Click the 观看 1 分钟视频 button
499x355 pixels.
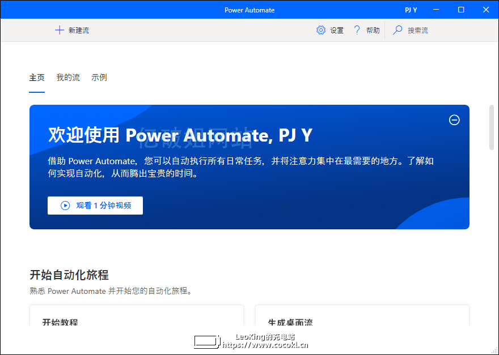[95, 206]
